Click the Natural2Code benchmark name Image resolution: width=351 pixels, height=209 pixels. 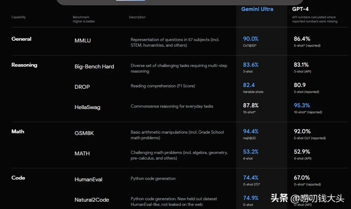click(x=92, y=200)
